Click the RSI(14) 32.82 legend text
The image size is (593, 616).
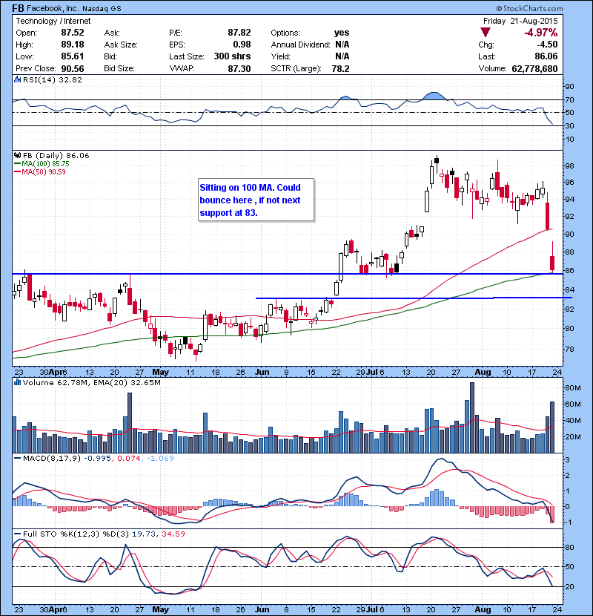coord(53,79)
